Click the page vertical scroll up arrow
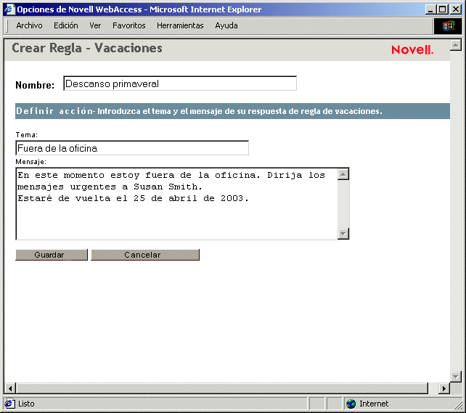 pyautogui.click(x=455, y=45)
